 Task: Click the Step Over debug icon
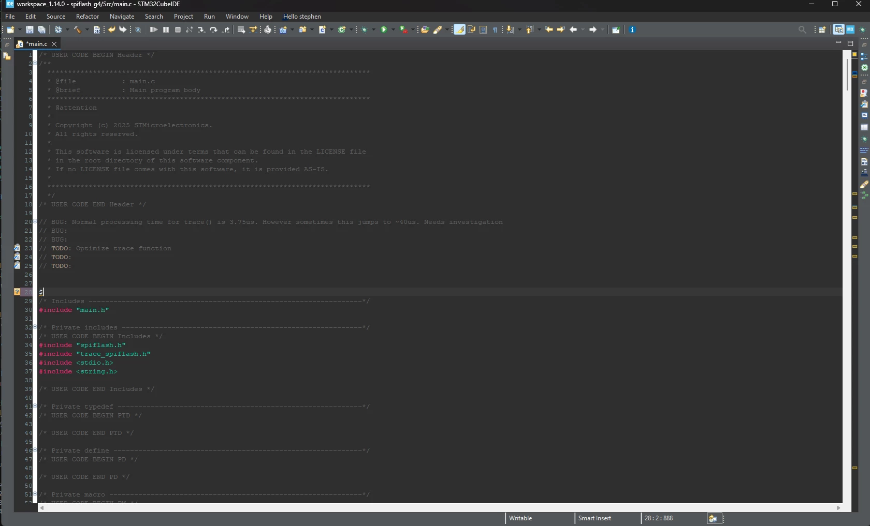[213, 30]
